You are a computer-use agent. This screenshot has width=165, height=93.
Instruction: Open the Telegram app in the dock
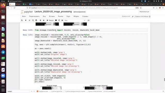(3, 52)
